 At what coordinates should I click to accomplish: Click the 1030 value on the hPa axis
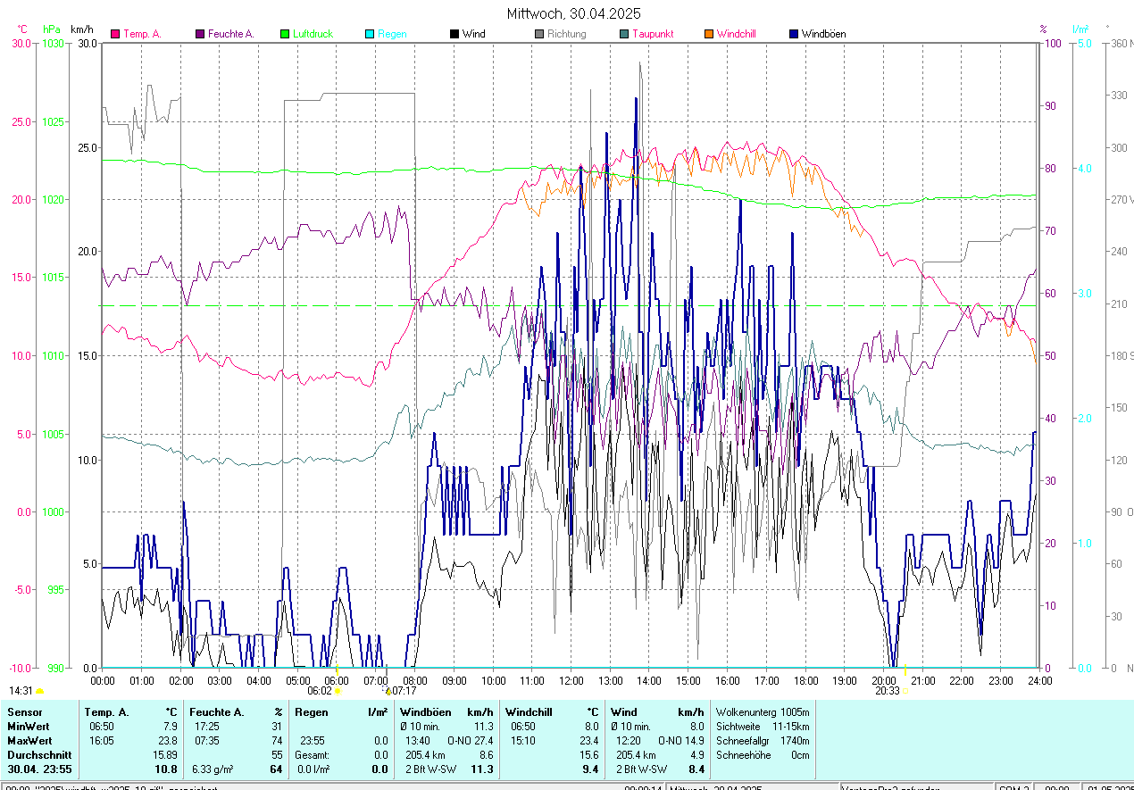(53, 43)
